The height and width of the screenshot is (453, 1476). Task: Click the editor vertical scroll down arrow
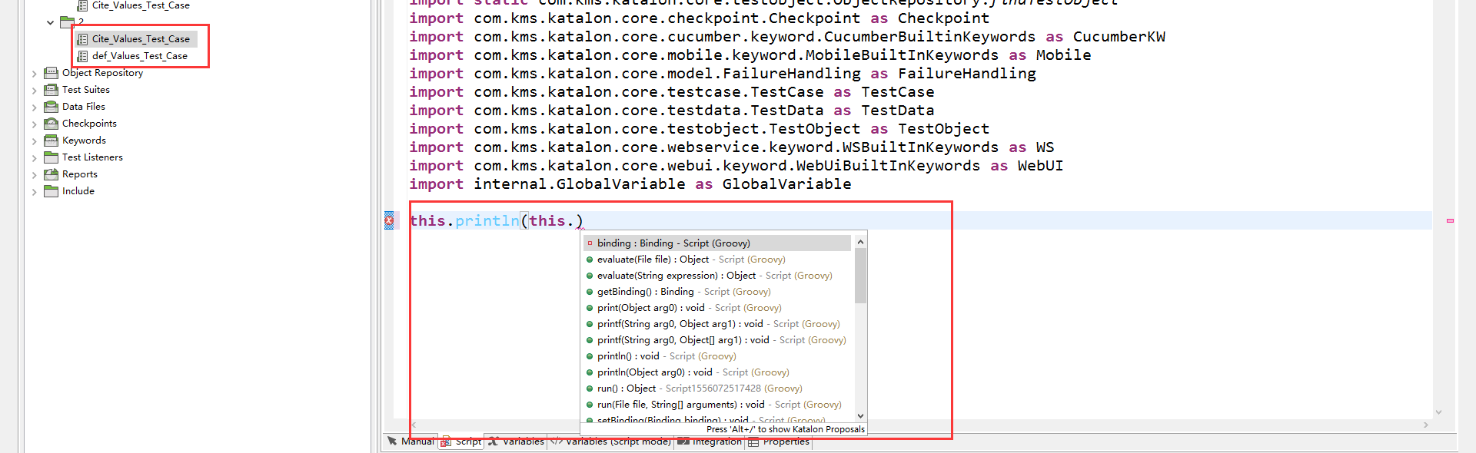(1438, 412)
